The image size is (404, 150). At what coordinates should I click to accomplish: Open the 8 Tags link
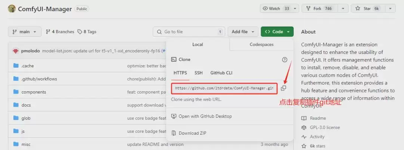87,32
